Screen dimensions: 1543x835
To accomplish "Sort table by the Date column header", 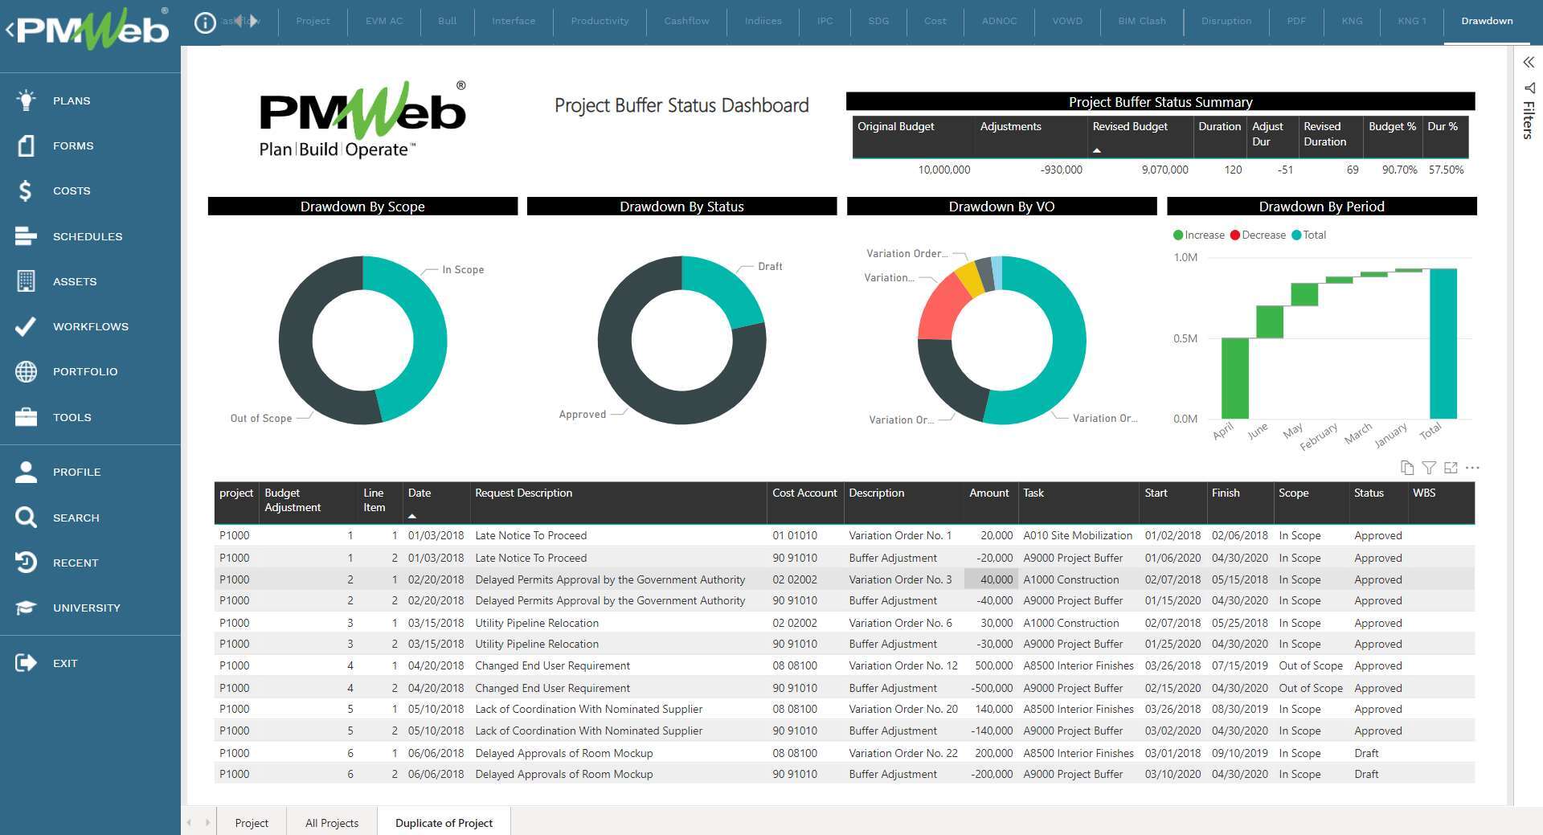I will click(419, 493).
